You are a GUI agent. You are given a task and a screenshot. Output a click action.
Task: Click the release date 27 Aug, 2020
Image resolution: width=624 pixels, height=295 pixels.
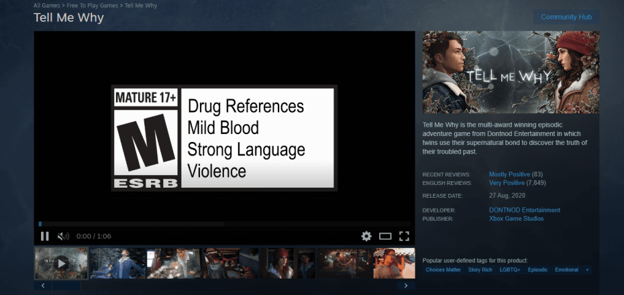pyautogui.click(x=507, y=195)
